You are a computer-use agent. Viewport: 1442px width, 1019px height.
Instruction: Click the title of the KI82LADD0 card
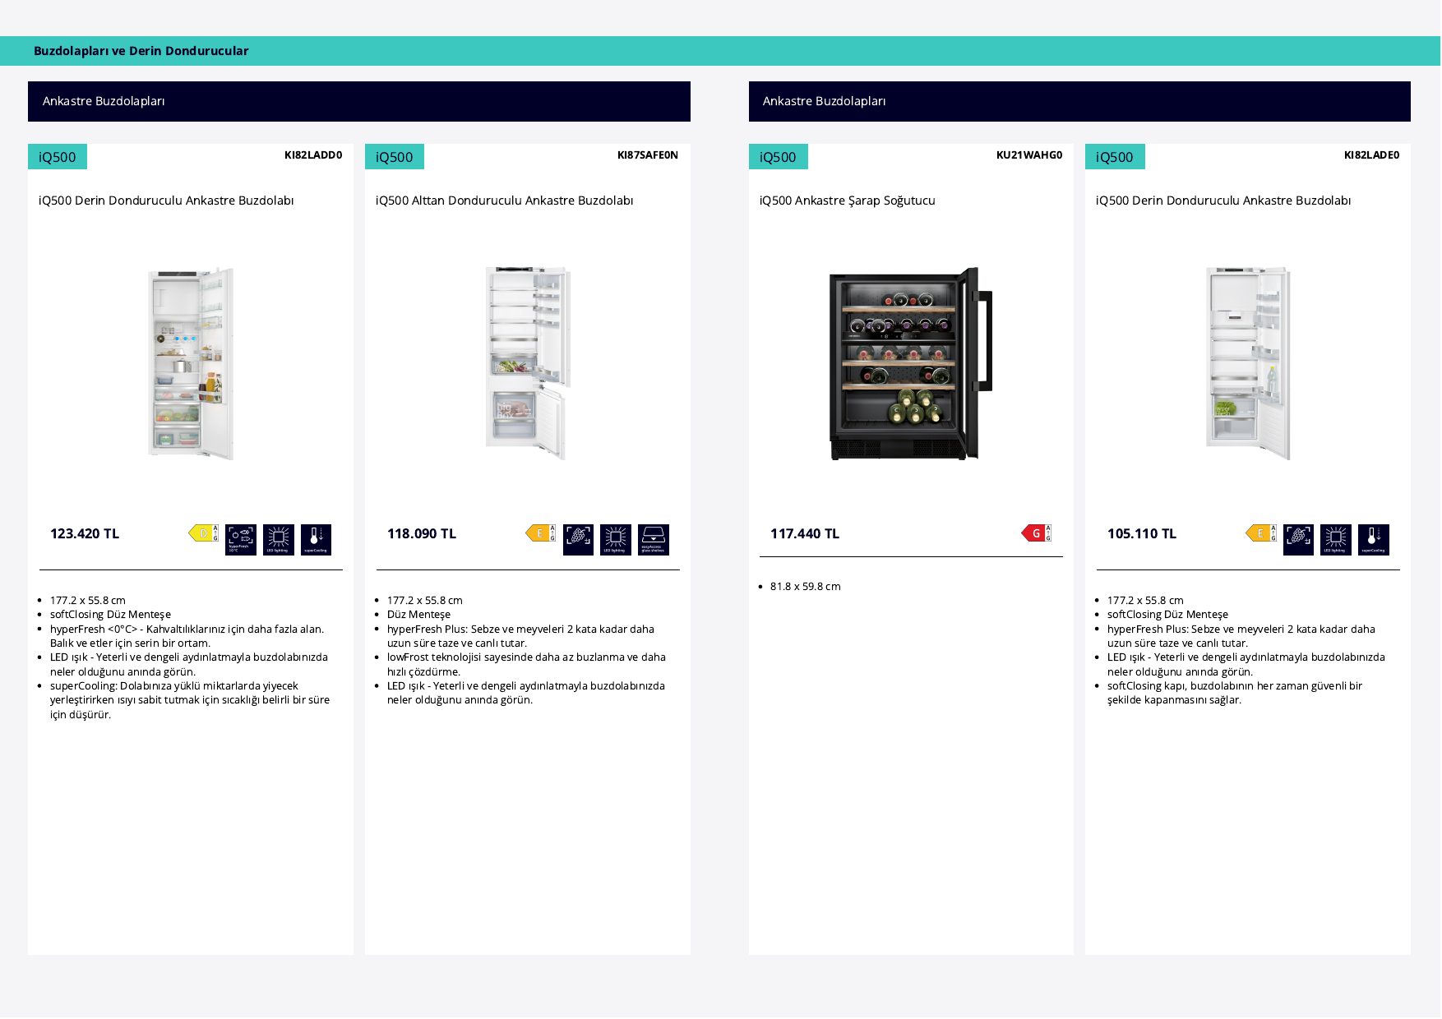(x=166, y=201)
